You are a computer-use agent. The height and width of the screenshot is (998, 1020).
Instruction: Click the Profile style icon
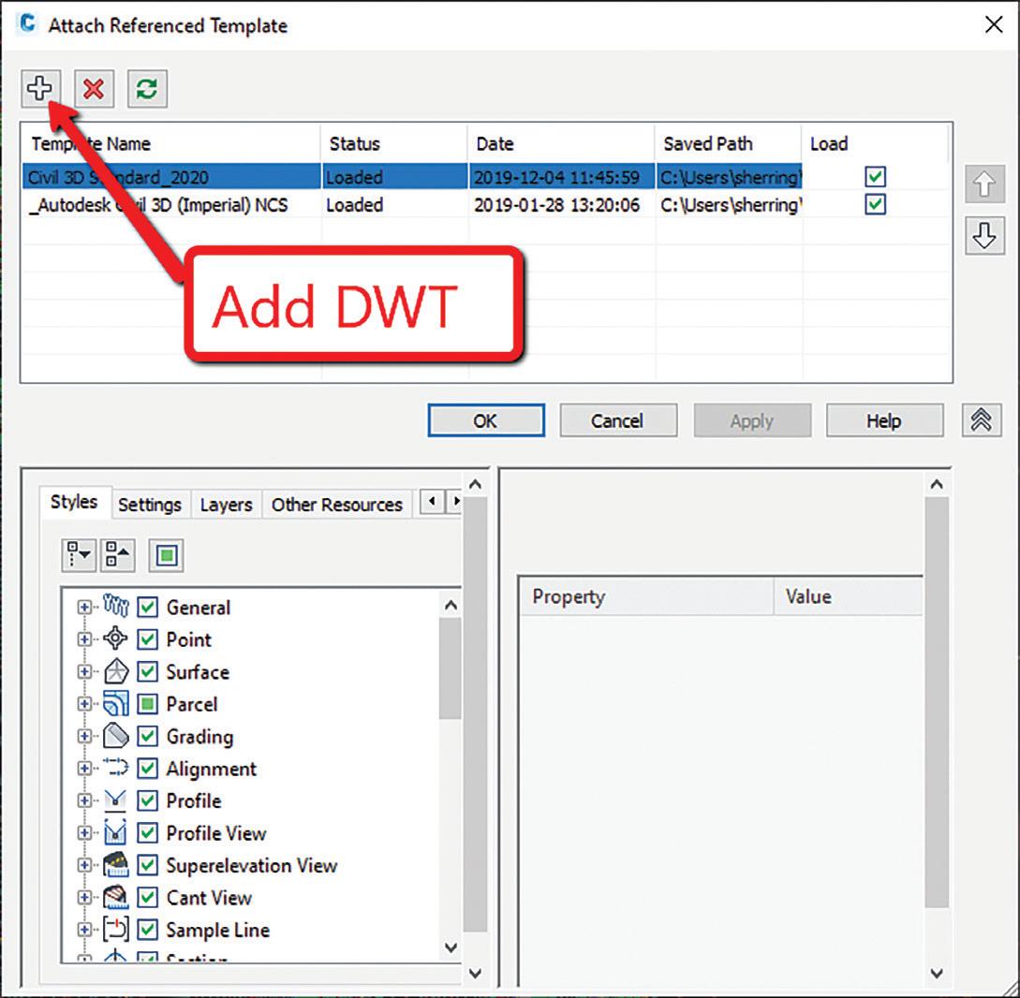point(116,800)
